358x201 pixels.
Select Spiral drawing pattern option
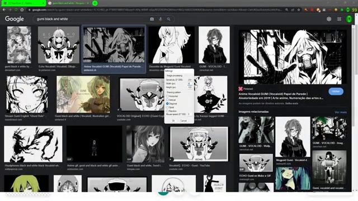pos(167,107)
